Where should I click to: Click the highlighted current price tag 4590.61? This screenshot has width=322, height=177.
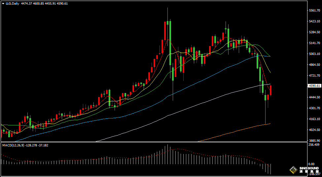click(x=314, y=86)
